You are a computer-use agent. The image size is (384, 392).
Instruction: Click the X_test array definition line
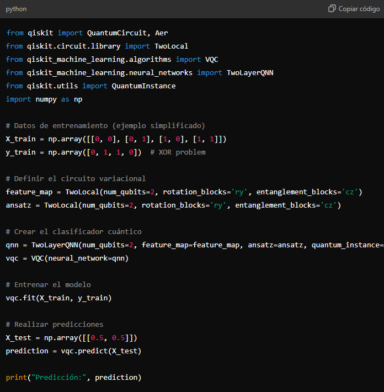point(72,338)
